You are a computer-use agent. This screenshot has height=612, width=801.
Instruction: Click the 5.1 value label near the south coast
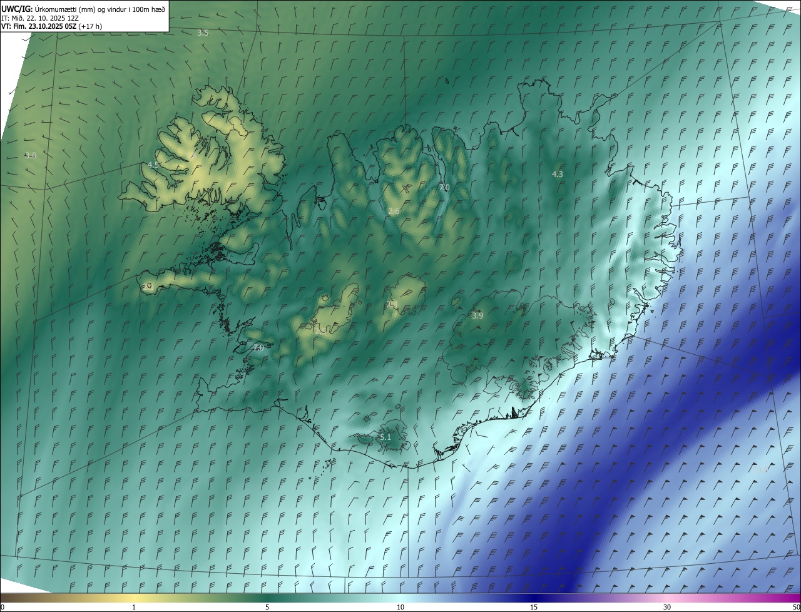(385, 437)
